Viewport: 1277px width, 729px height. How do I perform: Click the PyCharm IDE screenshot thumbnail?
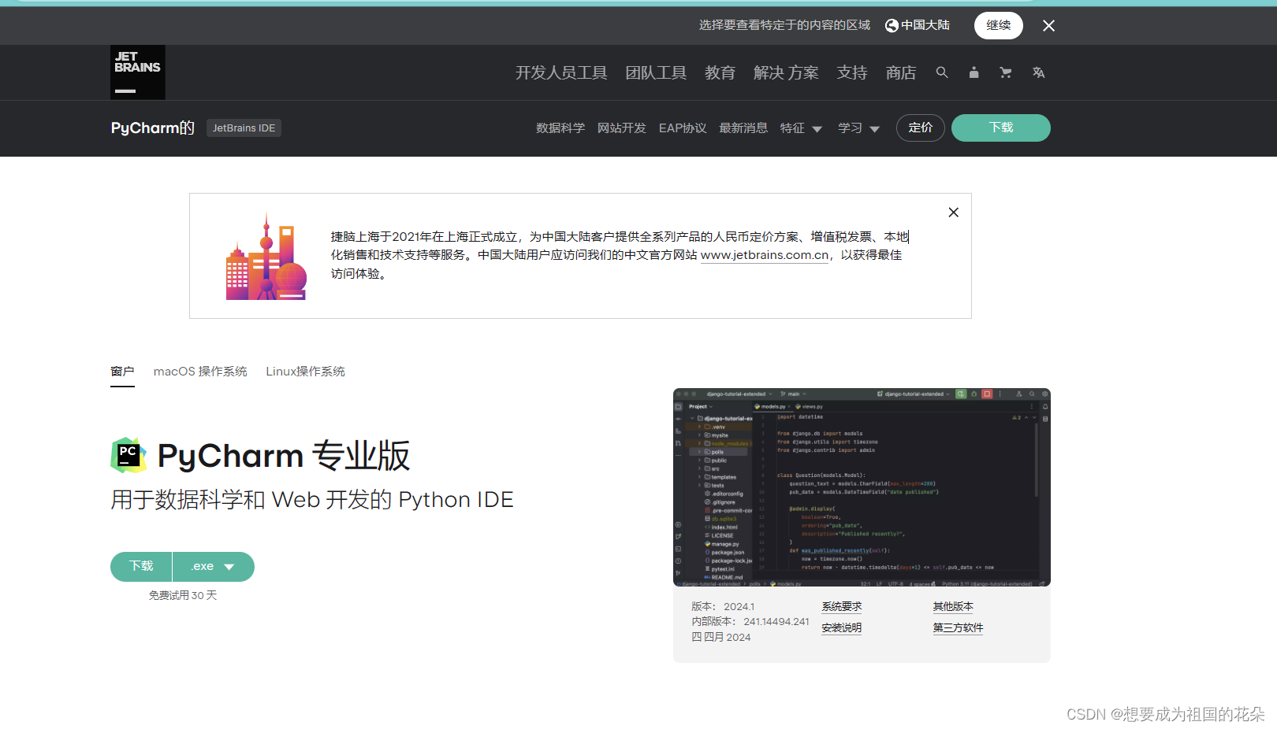(x=862, y=487)
